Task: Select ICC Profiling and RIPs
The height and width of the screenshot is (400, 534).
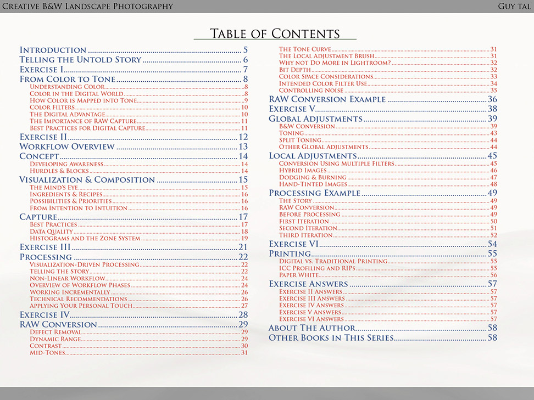Action: pyautogui.click(x=388, y=268)
